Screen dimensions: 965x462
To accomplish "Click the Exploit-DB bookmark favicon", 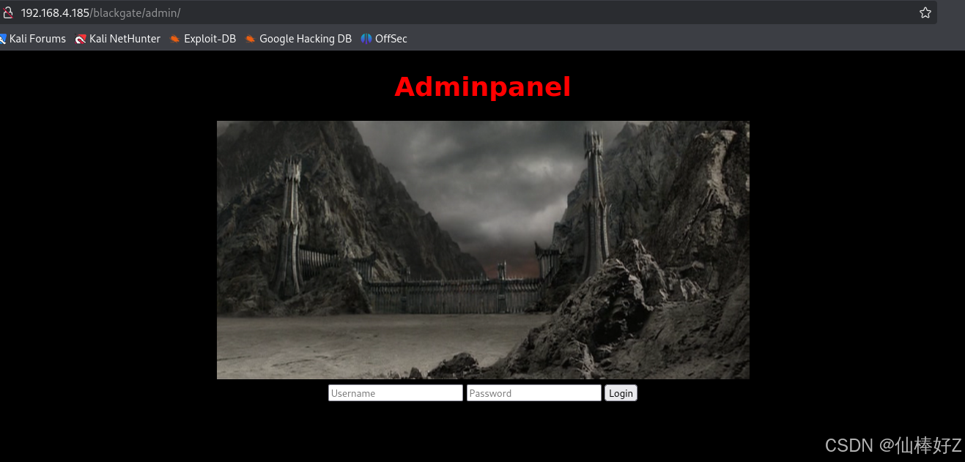I will (x=175, y=39).
